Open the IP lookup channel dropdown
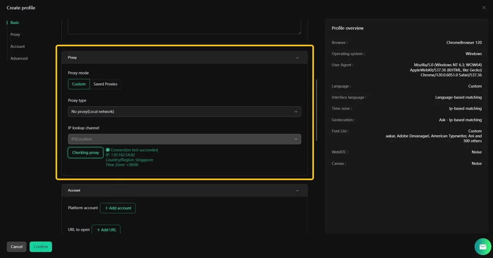The height and width of the screenshot is (258, 493). (x=184, y=139)
